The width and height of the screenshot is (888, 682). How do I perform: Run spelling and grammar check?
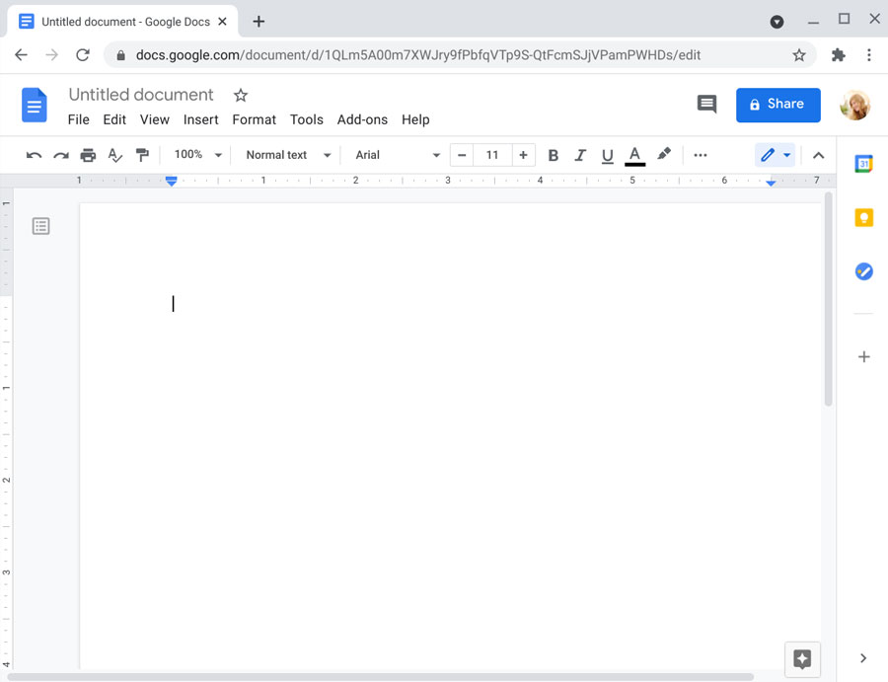[x=114, y=155]
